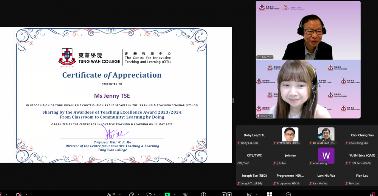
Task: Pause the meeting recording
Action: coord(224,194)
